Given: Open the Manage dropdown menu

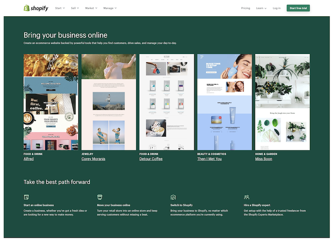Looking at the screenshot, I should click(110, 8).
